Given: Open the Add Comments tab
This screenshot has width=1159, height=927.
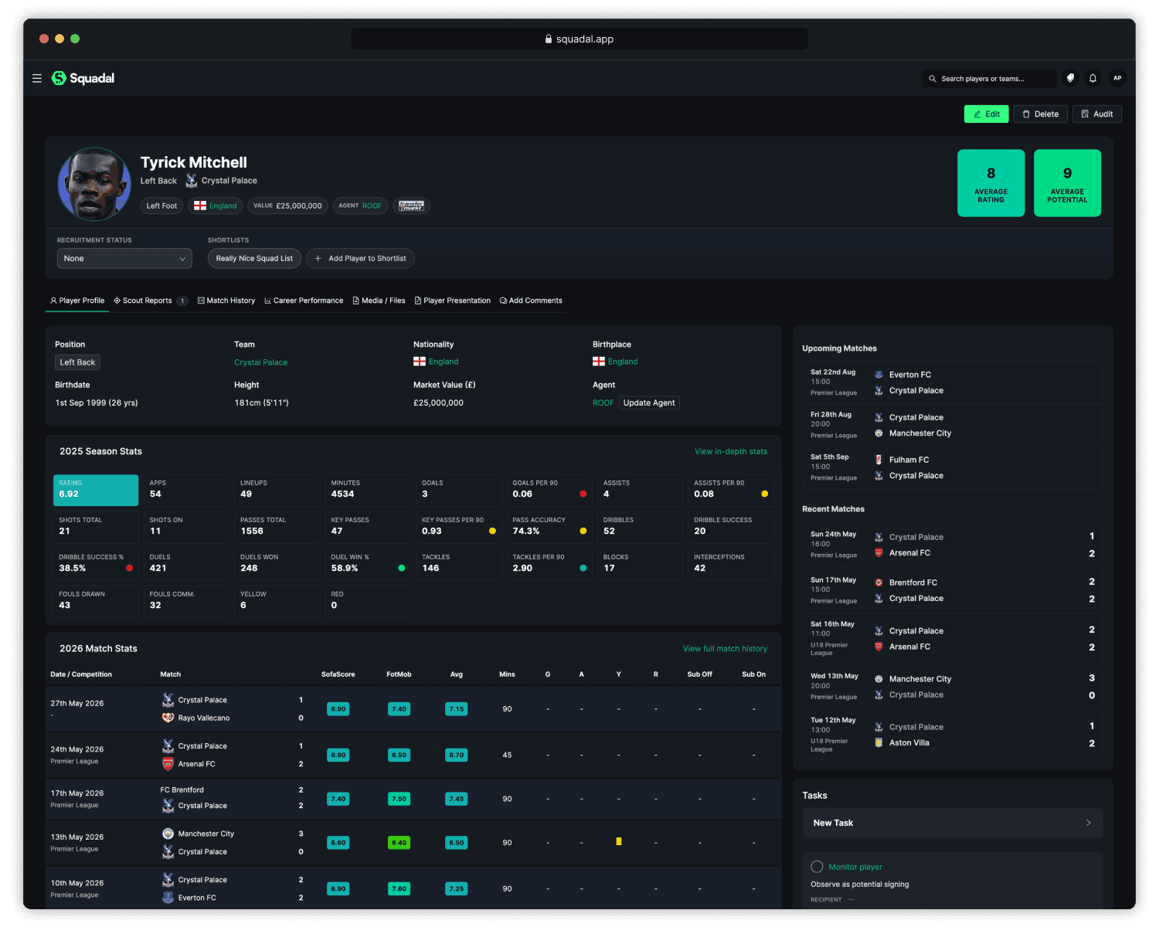Looking at the screenshot, I should click(x=531, y=301).
